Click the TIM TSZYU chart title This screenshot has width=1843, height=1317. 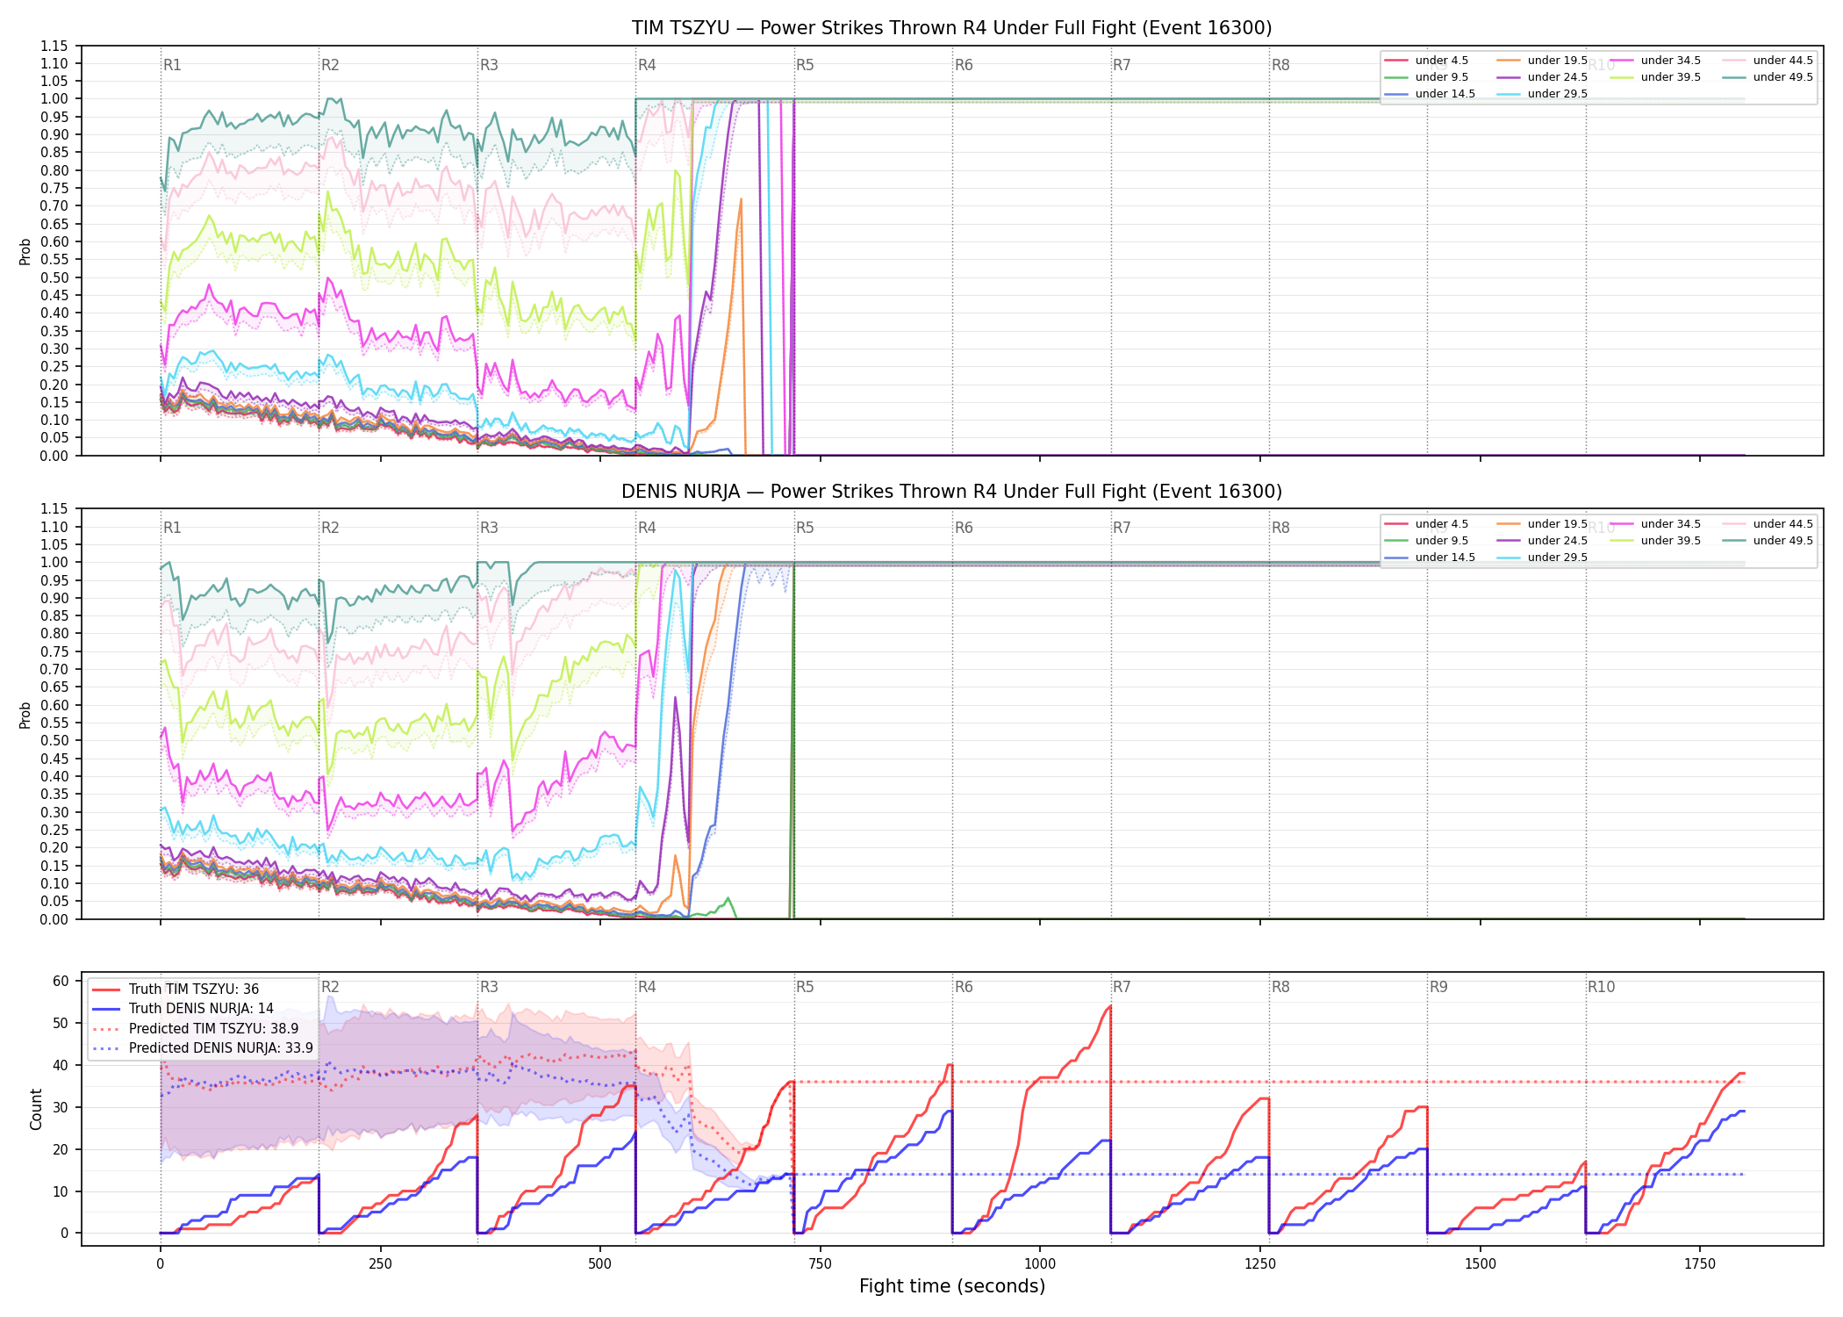click(x=951, y=28)
